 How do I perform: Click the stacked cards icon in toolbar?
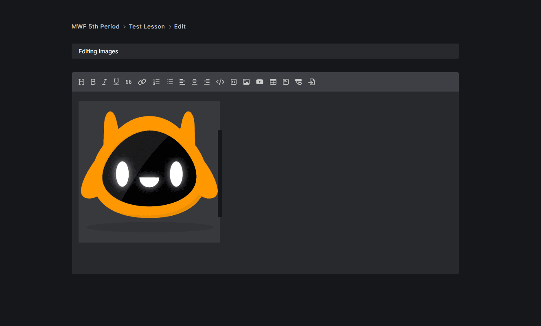tap(298, 82)
